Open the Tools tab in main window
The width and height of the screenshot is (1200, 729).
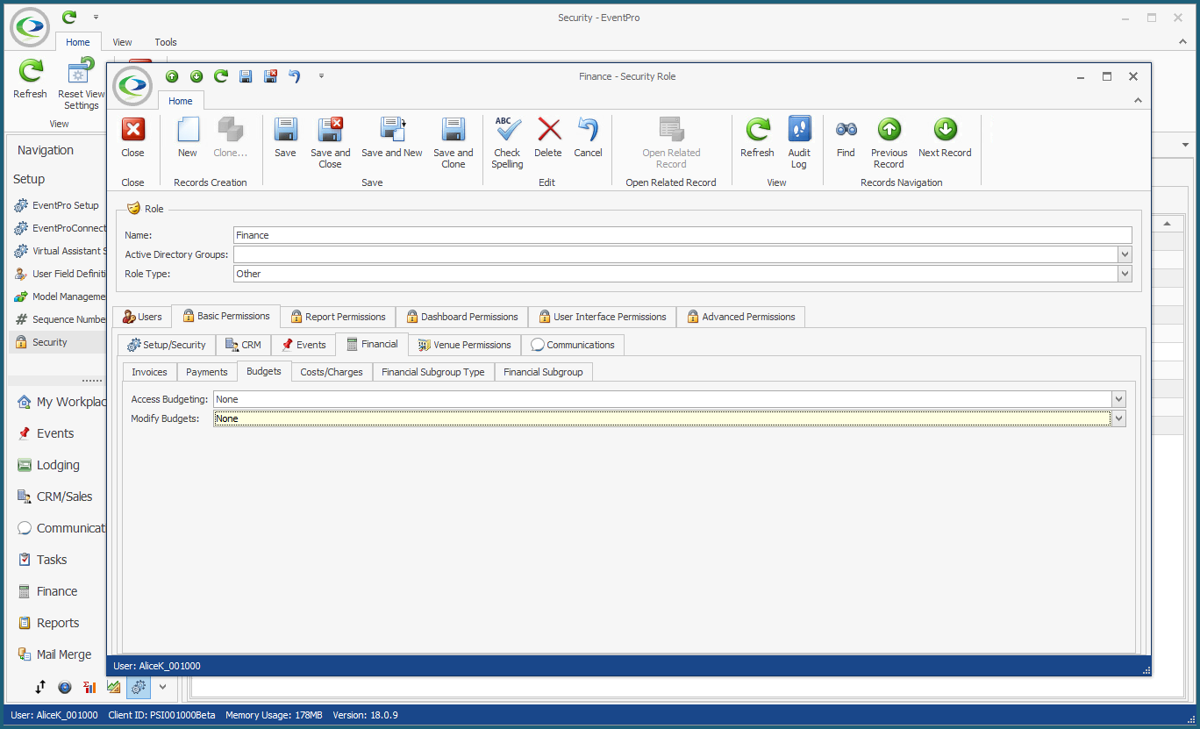click(x=166, y=42)
